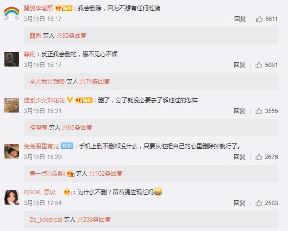This screenshot has width=288, height=231.
Task: View 今天我又饿咯 user page
Action: click(x=47, y=81)
